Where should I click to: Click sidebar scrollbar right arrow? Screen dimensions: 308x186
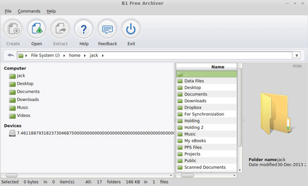pyautogui.click(x=171, y=175)
